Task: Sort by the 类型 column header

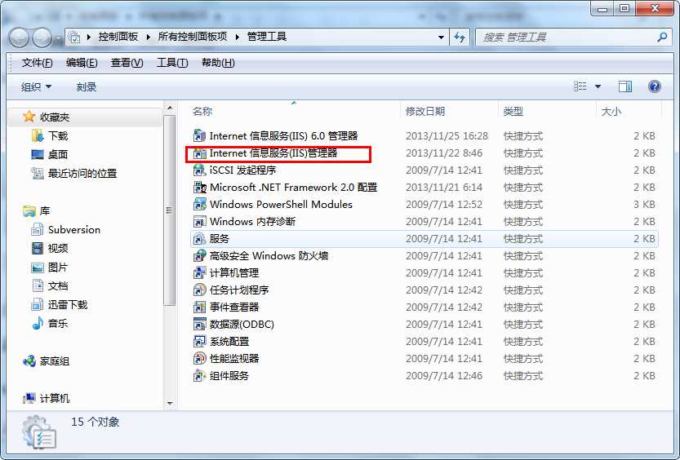Action: (x=513, y=111)
